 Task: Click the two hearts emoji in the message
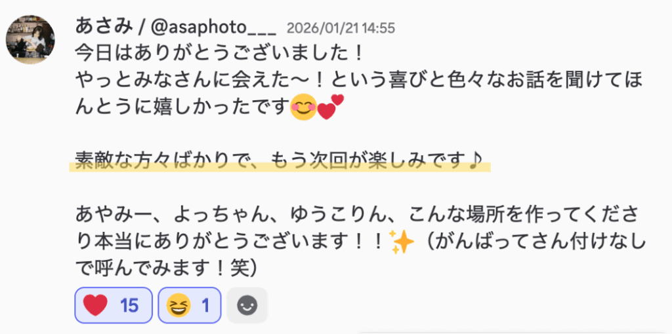pyautogui.click(x=331, y=106)
